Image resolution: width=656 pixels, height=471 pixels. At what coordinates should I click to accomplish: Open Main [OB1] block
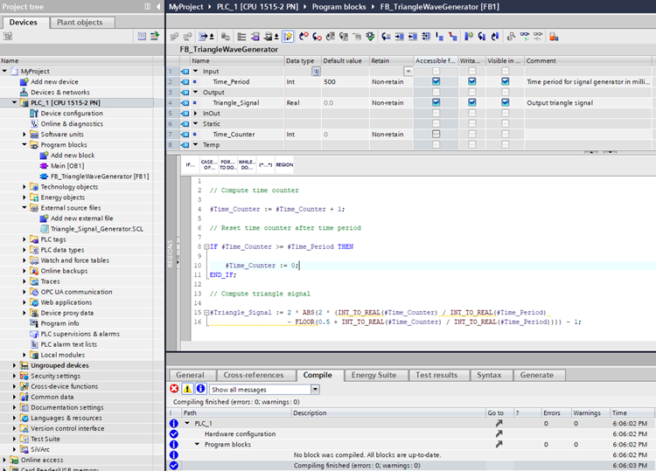[x=67, y=166]
